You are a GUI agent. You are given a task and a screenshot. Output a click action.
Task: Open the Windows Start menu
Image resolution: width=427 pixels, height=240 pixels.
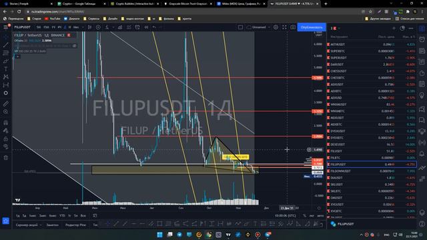pyautogui.click(x=159, y=234)
